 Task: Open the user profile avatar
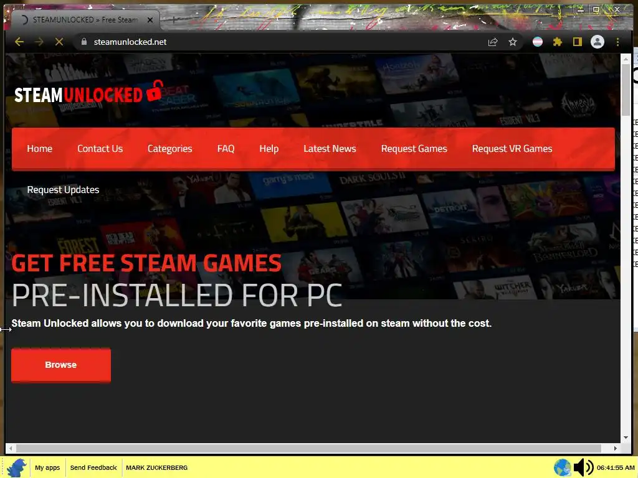[x=598, y=42]
